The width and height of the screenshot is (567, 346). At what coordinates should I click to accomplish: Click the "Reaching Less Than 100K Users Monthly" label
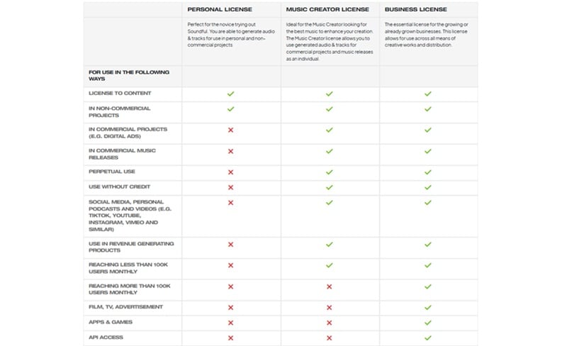pyautogui.click(x=129, y=268)
